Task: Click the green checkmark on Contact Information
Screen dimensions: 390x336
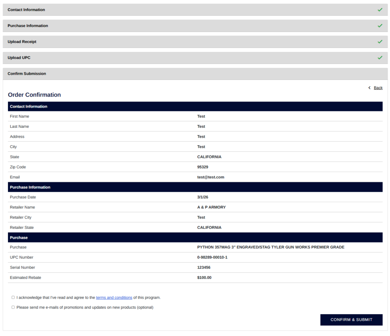Action: click(380, 10)
